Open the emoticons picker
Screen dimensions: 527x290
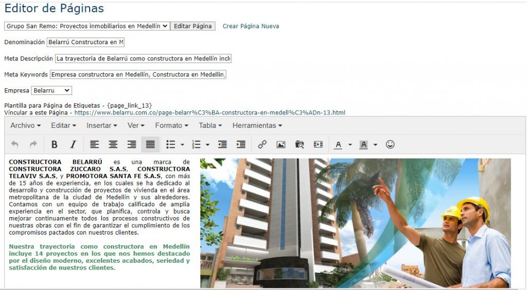(390, 145)
